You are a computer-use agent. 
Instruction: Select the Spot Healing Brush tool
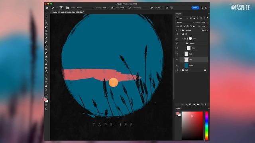(x=46, y=42)
